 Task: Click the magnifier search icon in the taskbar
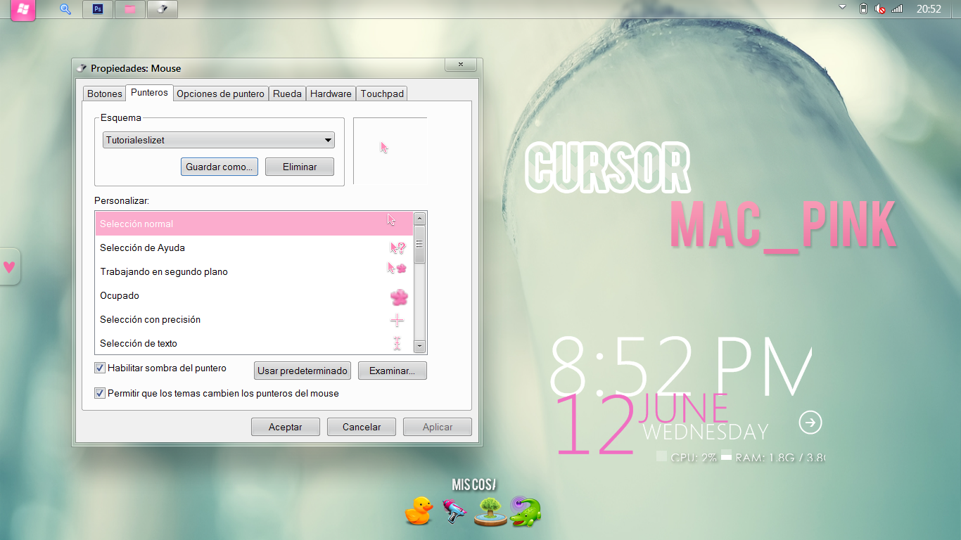65,9
